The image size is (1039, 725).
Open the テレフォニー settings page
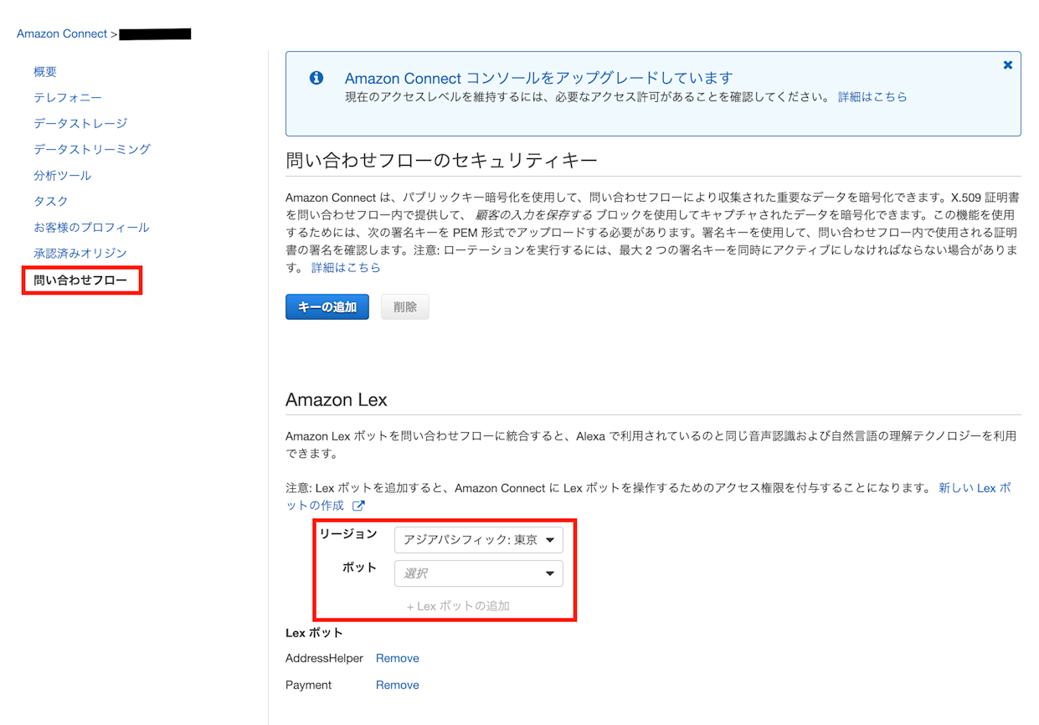[x=67, y=97]
